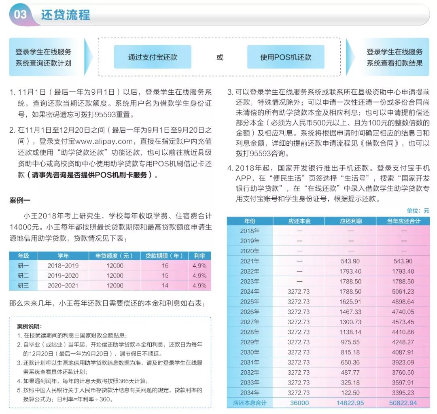This screenshot has height=414, width=437.
Task: Select the "当年应还合计" column header
Action: pyautogui.click(x=403, y=221)
